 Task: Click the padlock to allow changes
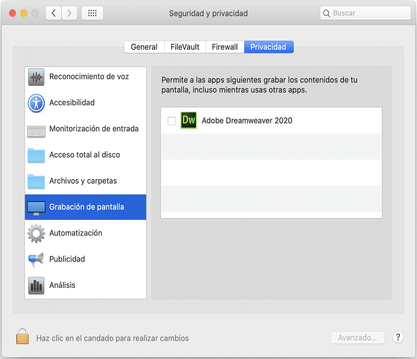[x=22, y=338]
